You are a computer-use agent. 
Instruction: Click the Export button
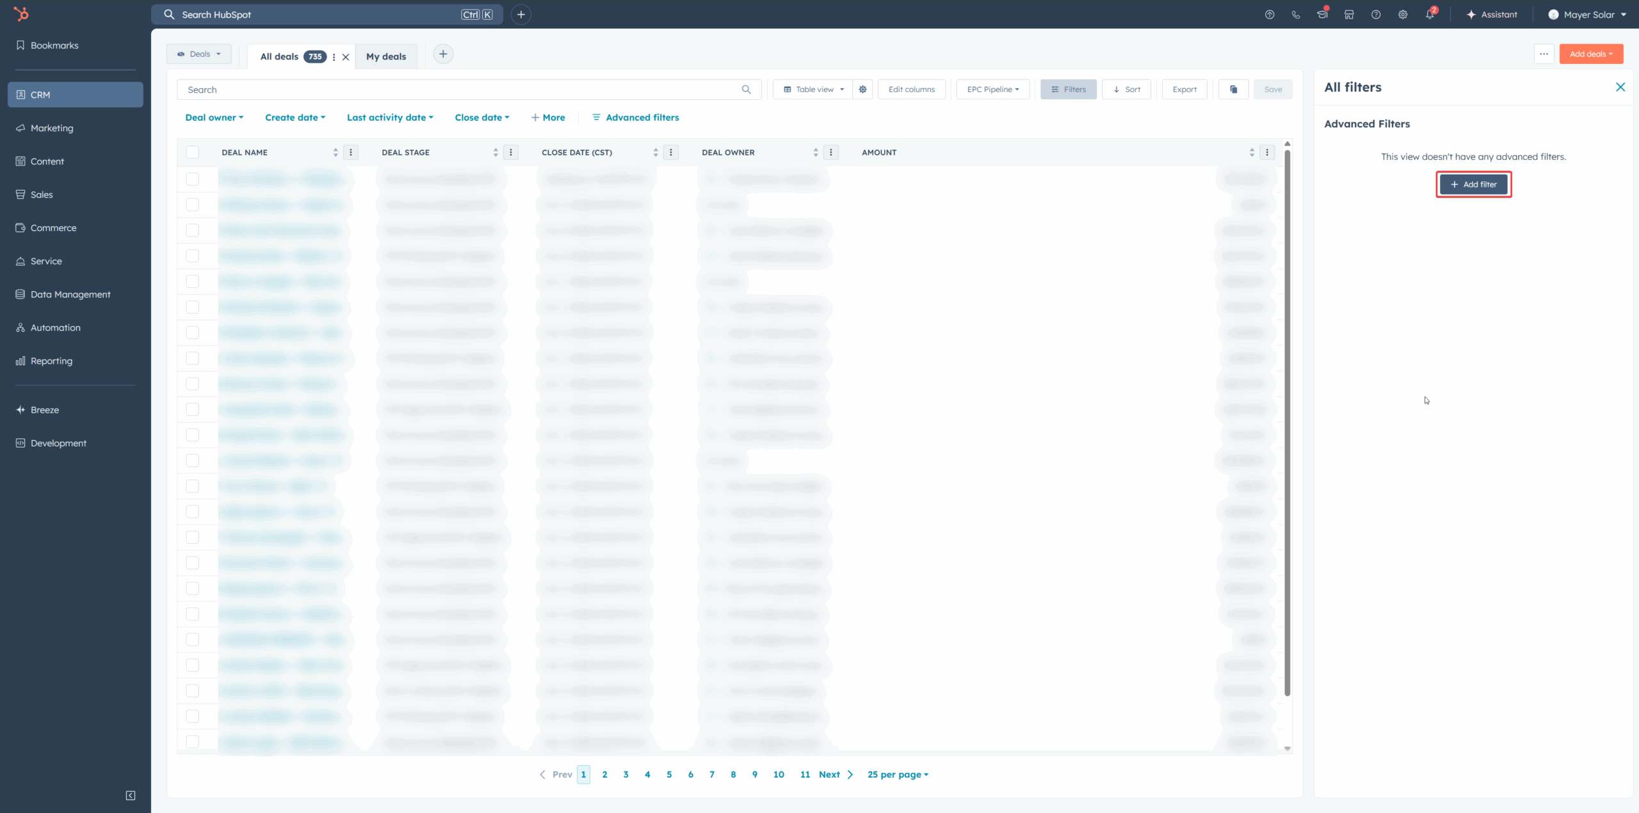[x=1184, y=90]
